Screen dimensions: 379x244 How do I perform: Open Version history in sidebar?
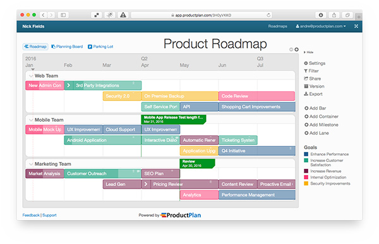(x=314, y=86)
